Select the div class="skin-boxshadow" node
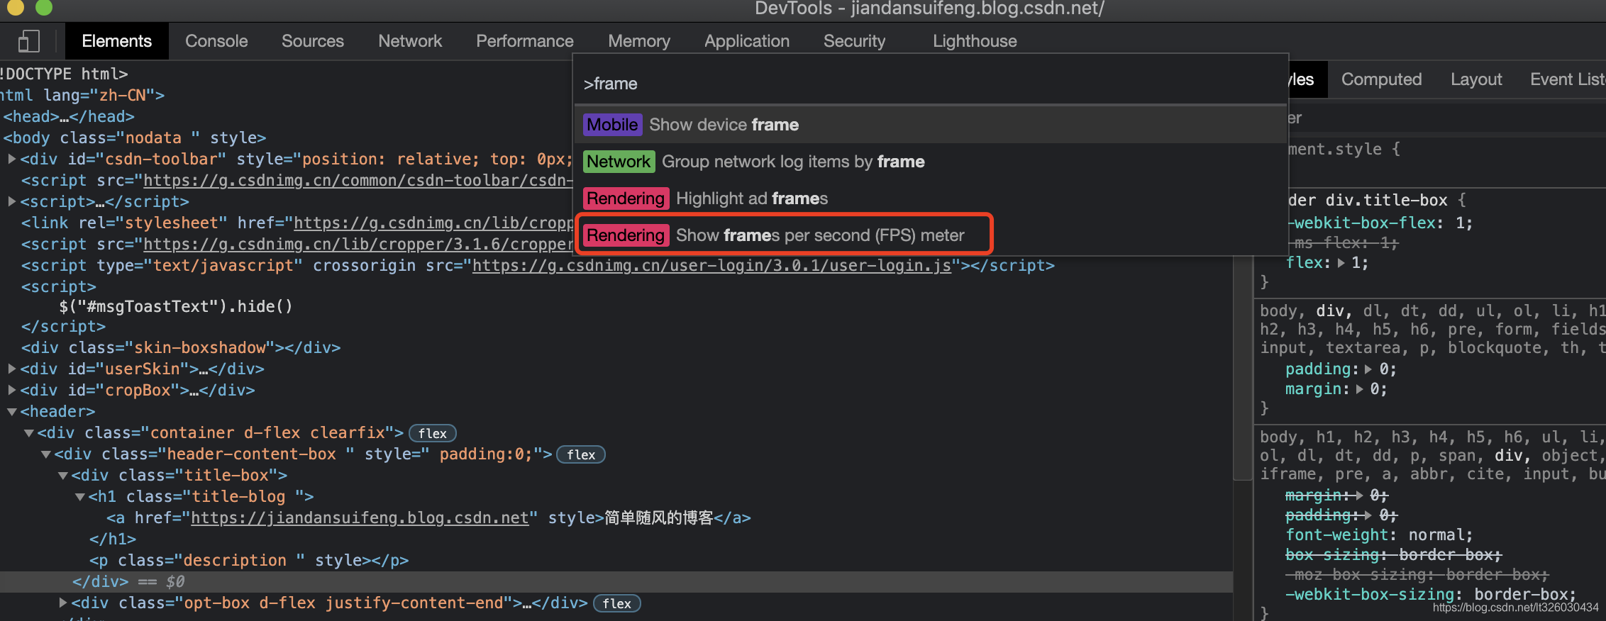Viewport: 1606px width, 621px height. point(181,347)
